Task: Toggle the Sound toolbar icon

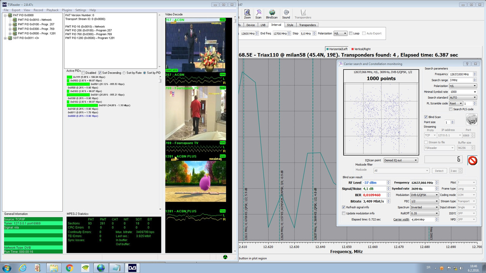Action: (286, 14)
